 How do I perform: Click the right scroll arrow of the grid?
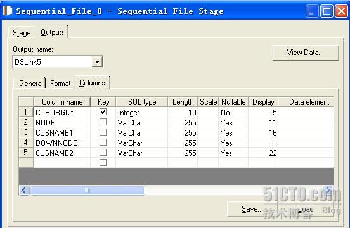point(328,191)
